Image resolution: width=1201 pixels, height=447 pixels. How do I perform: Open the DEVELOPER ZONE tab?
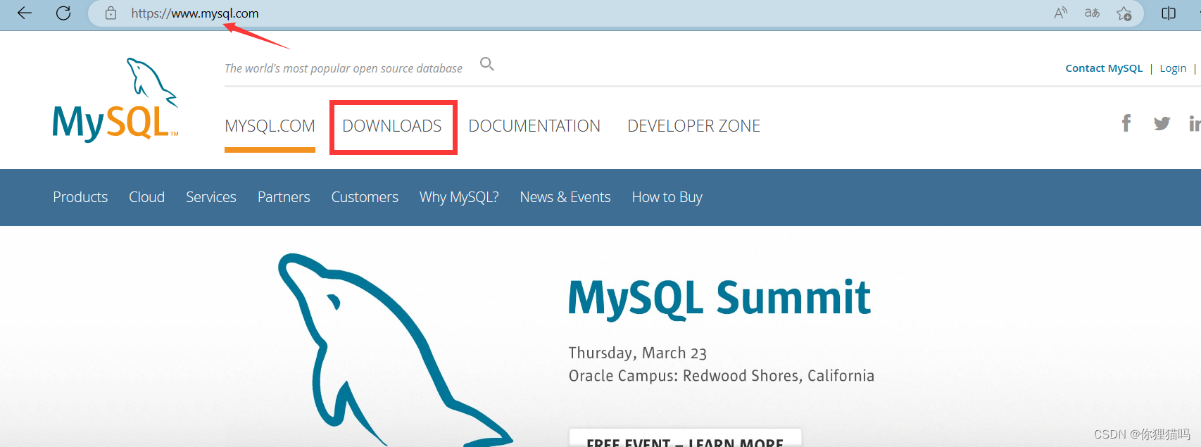click(x=694, y=126)
